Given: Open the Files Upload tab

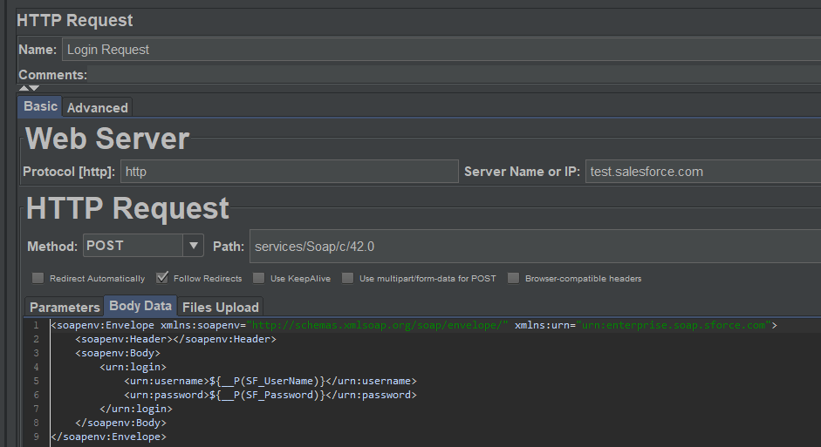Looking at the screenshot, I should pyautogui.click(x=220, y=307).
